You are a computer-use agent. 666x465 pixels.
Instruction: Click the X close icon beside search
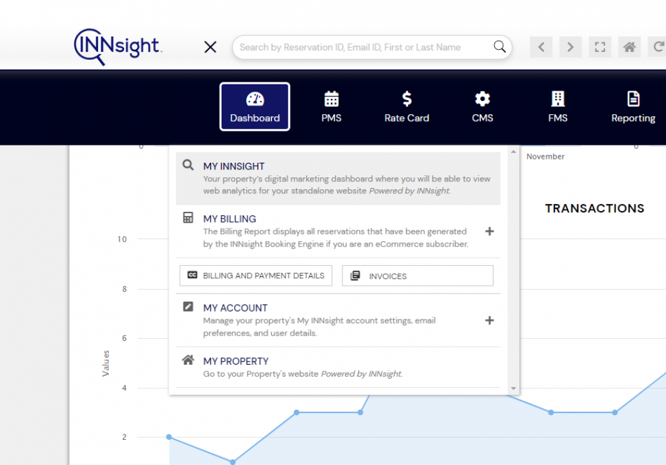coord(210,47)
